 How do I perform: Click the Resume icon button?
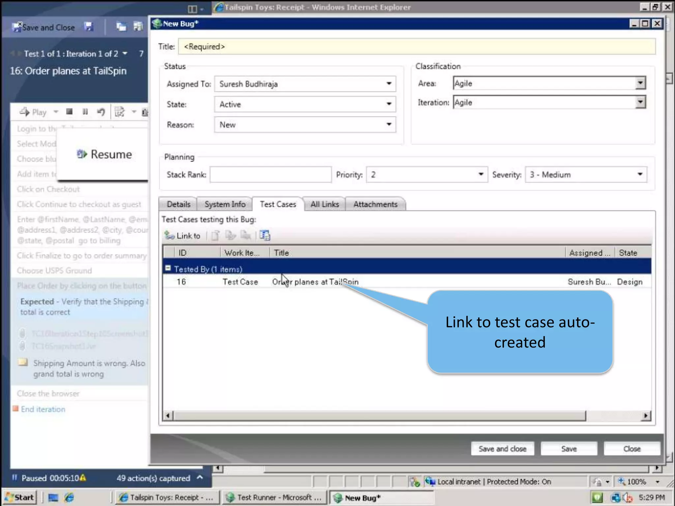click(104, 155)
